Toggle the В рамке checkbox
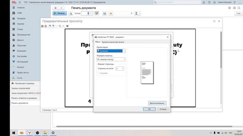Screen dimensions: 243x136 point(99,73)
